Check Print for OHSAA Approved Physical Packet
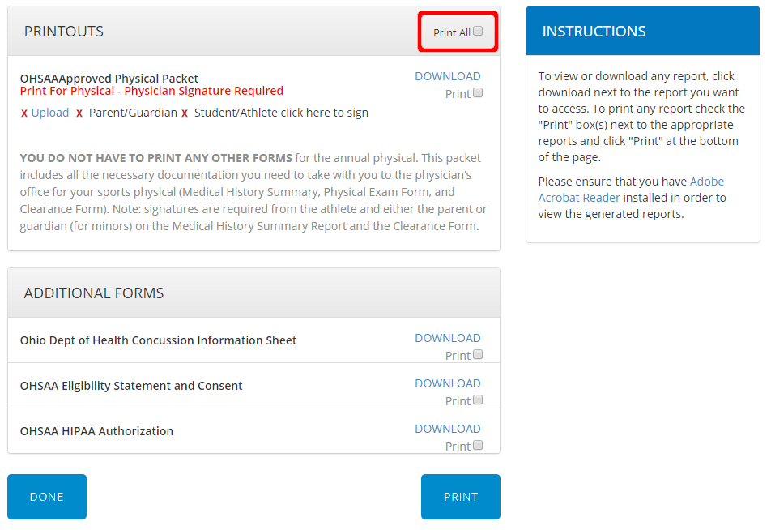The image size is (771, 530). 478,92
